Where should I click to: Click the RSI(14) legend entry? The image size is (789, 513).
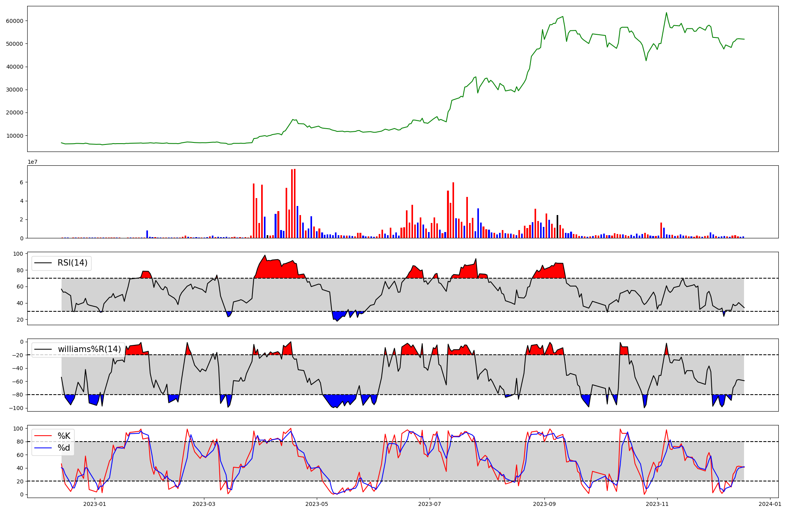point(73,263)
